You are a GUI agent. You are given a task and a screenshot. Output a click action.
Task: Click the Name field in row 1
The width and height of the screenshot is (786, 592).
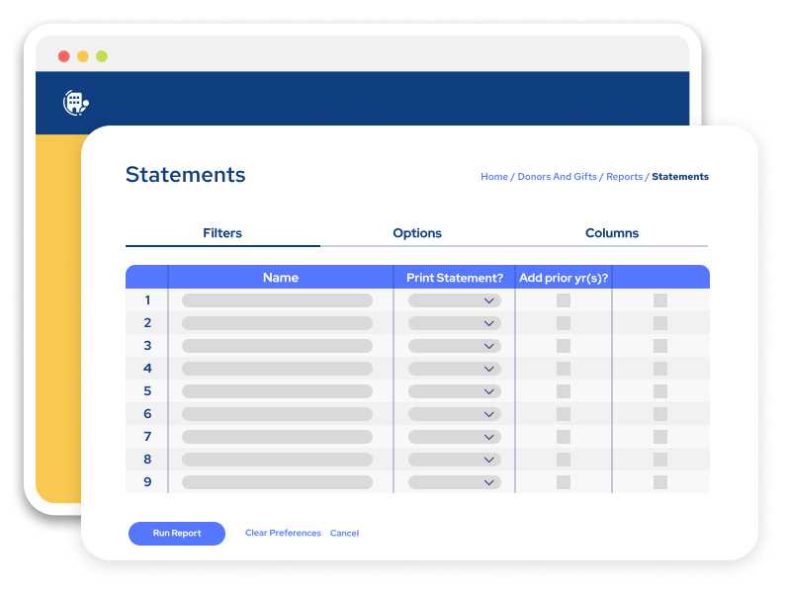coord(277,300)
